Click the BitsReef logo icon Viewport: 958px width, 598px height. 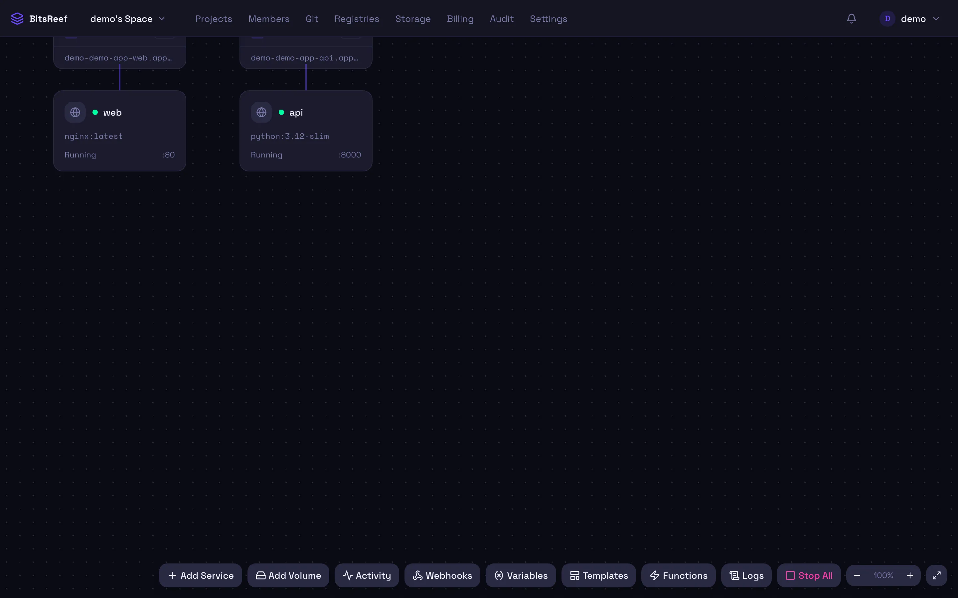click(17, 19)
